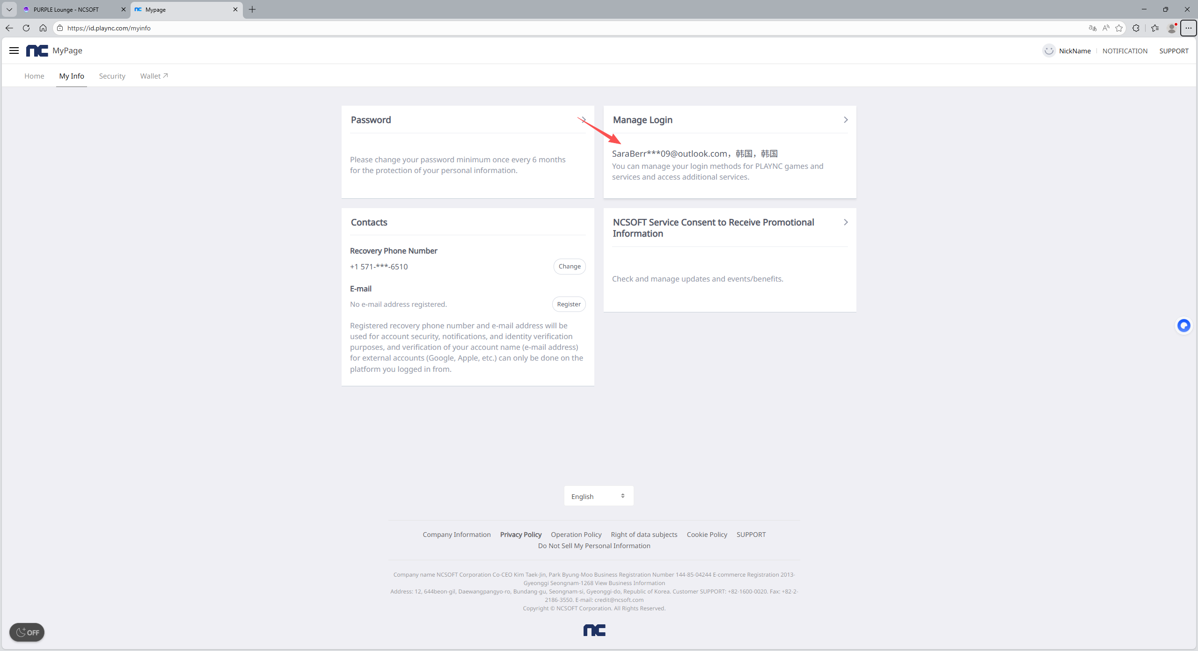Image resolution: width=1198 pixels, height=651 pixels.
Task: Open the blue chat bubble widget
Action: [1183, 325]
